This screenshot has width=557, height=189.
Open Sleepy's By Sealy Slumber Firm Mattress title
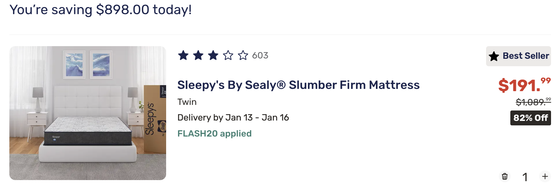(298, 85)
